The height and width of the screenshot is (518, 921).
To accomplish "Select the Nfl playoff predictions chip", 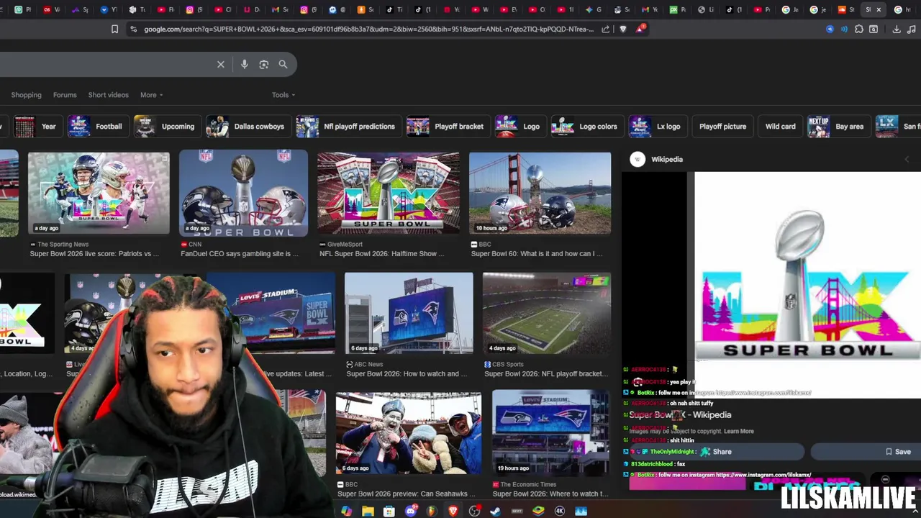I will coord(348,127).
